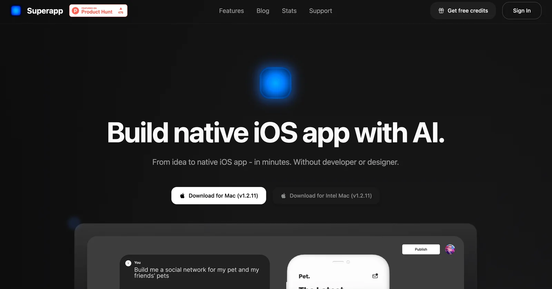Open the Support navigation link
The image size is (552, 289).
321,11
